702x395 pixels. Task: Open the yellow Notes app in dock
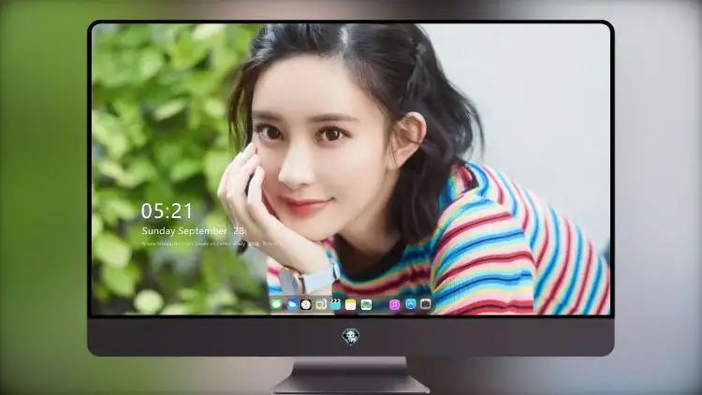pyautogui.click(x=351, y=305)
